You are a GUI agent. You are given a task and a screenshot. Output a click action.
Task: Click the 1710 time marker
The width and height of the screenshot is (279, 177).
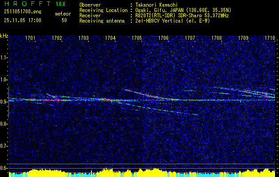click(x=270, y=38)
